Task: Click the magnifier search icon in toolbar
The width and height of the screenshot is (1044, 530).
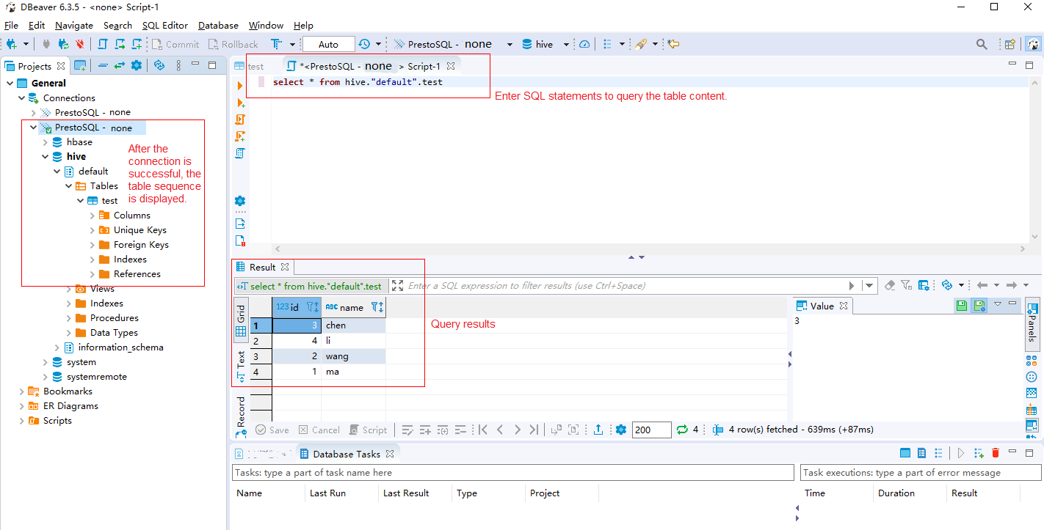Action: (x=982, y=44)
